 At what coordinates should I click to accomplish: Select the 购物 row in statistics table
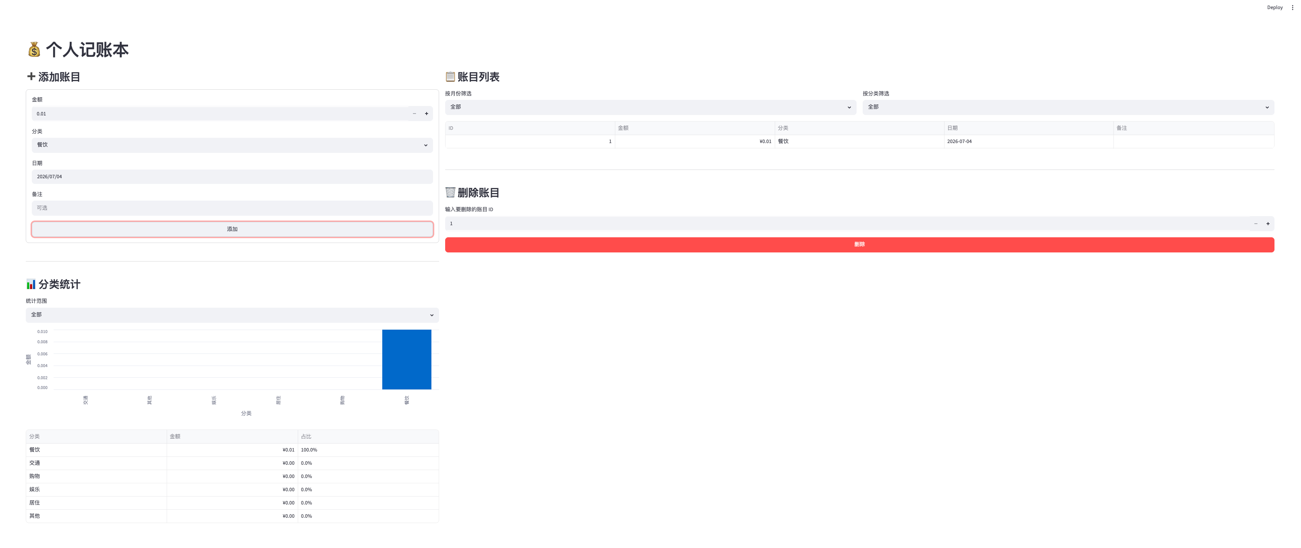pyautogui.click(x=232, y=476)
